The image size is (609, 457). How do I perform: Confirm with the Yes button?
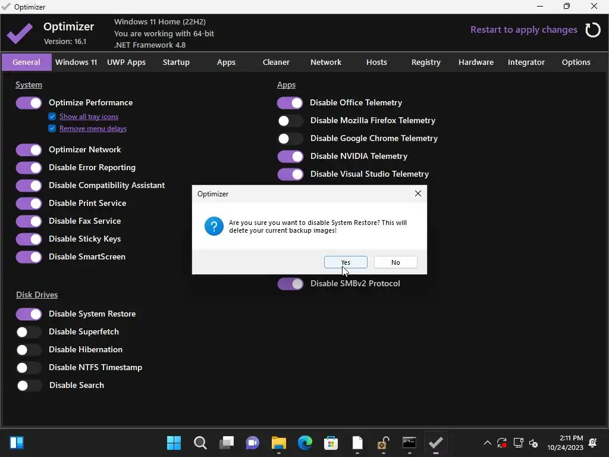click(x=346, y=262)
